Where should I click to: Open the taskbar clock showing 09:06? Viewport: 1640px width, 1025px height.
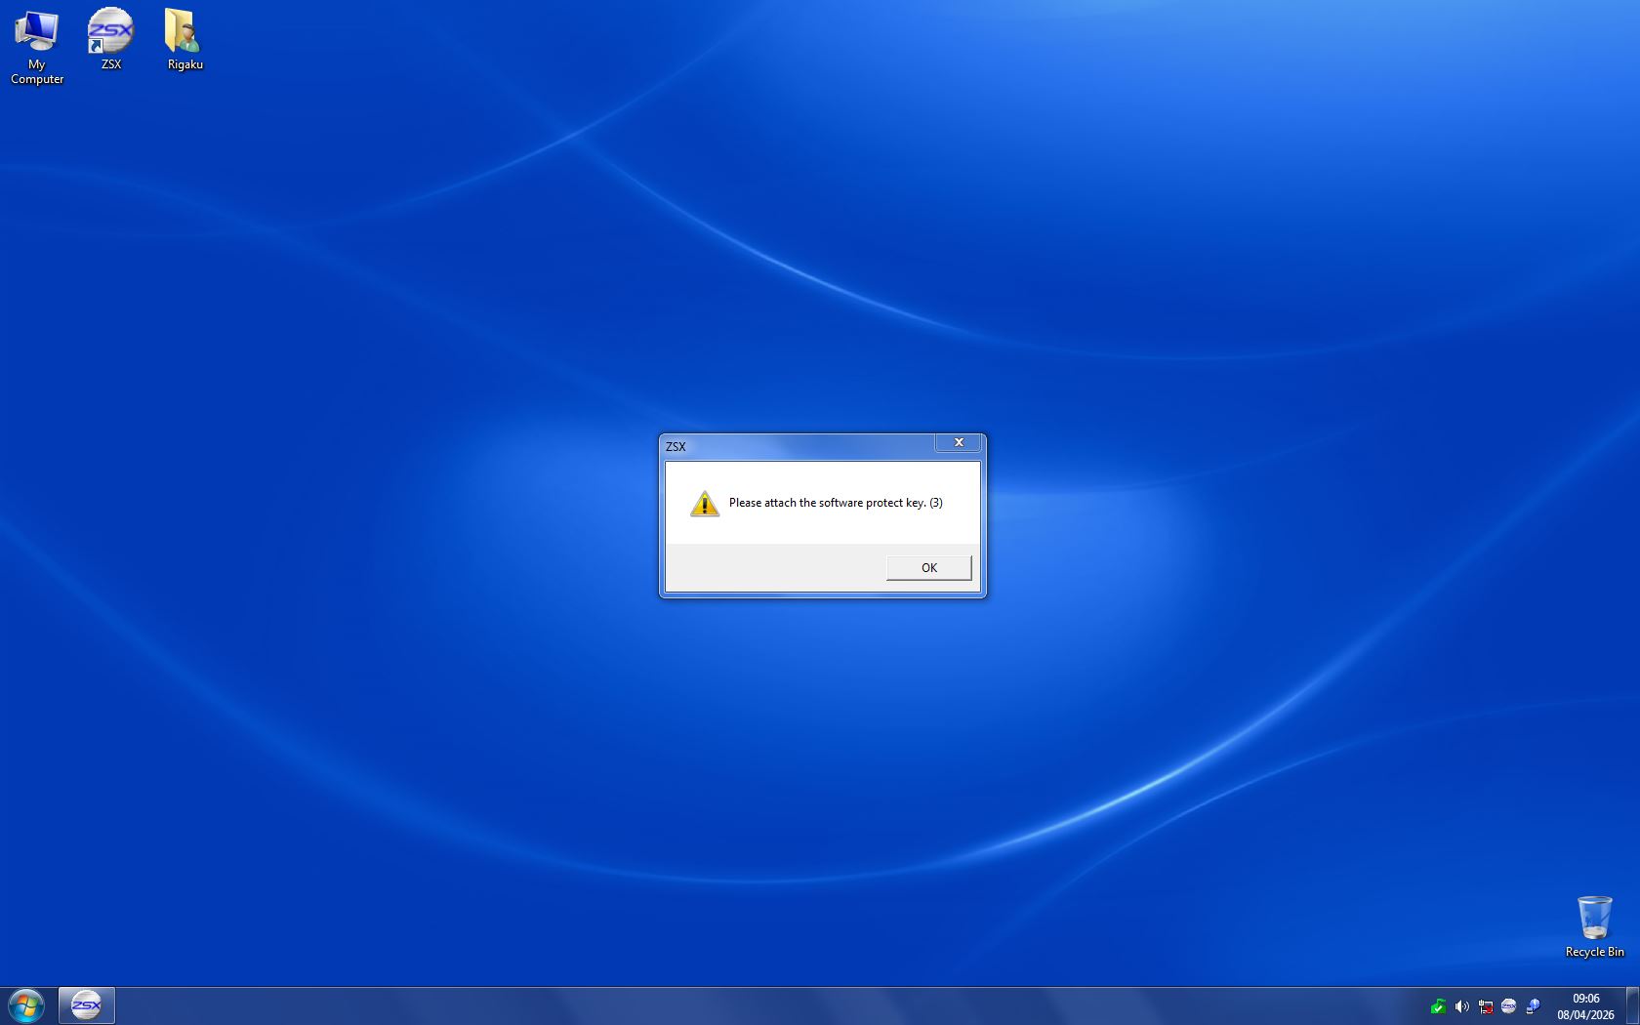point(1585,1006)
